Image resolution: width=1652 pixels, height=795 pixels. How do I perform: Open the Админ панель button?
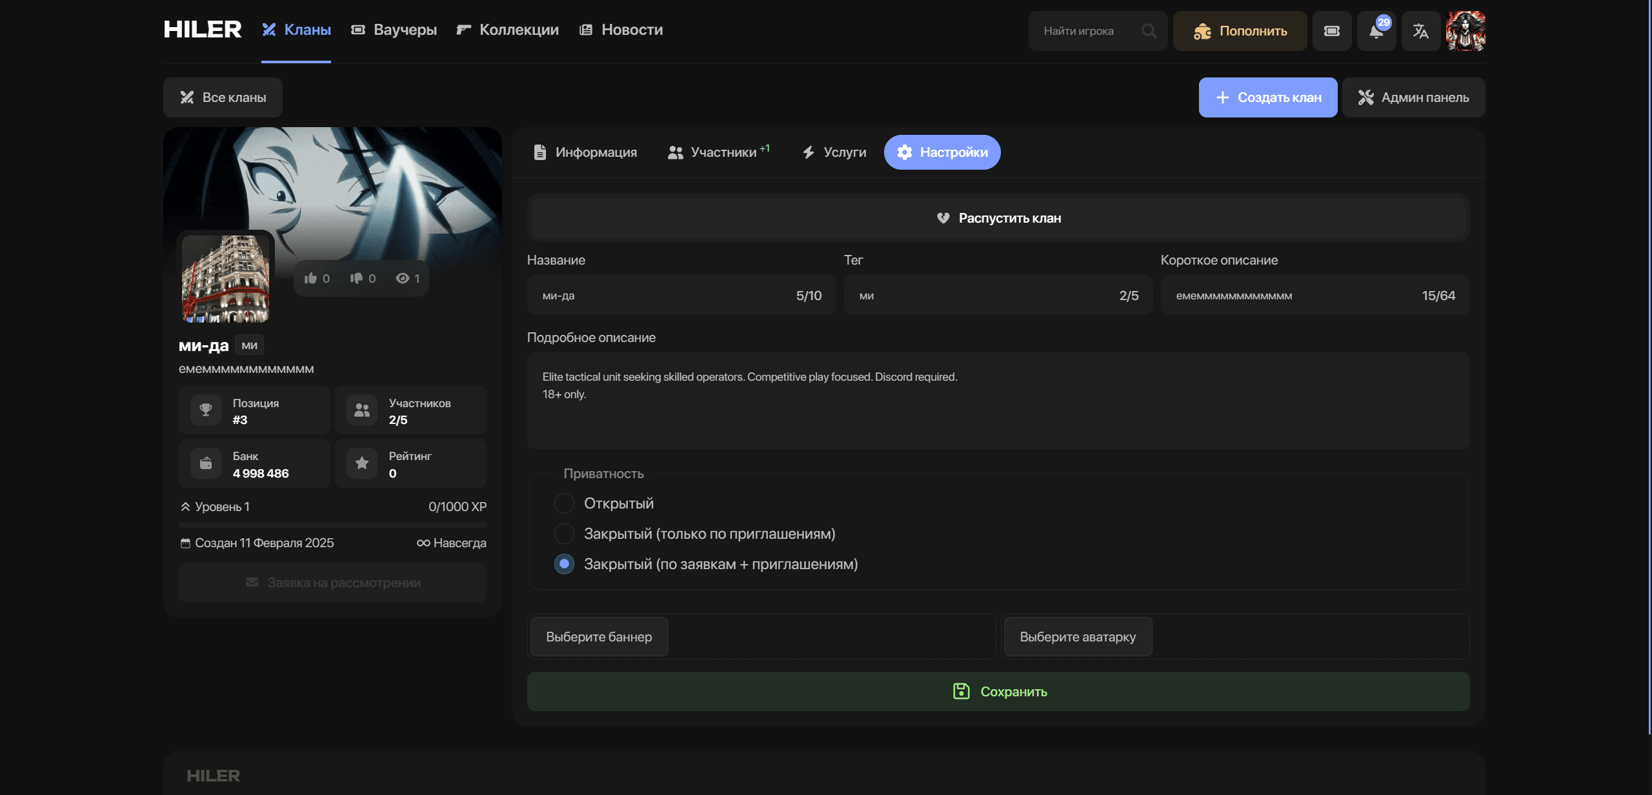tap(1414, 97)
